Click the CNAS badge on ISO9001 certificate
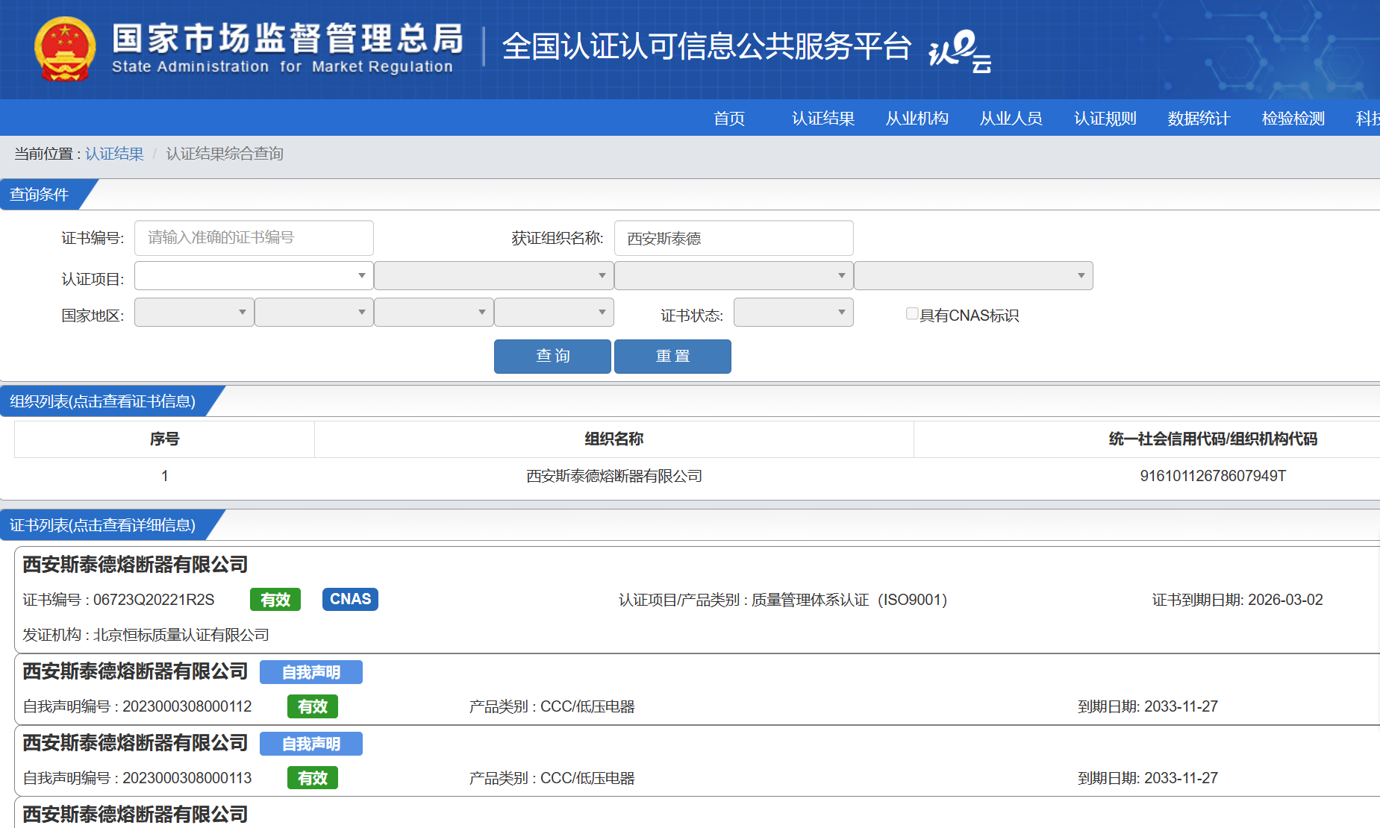 (350, 600)
